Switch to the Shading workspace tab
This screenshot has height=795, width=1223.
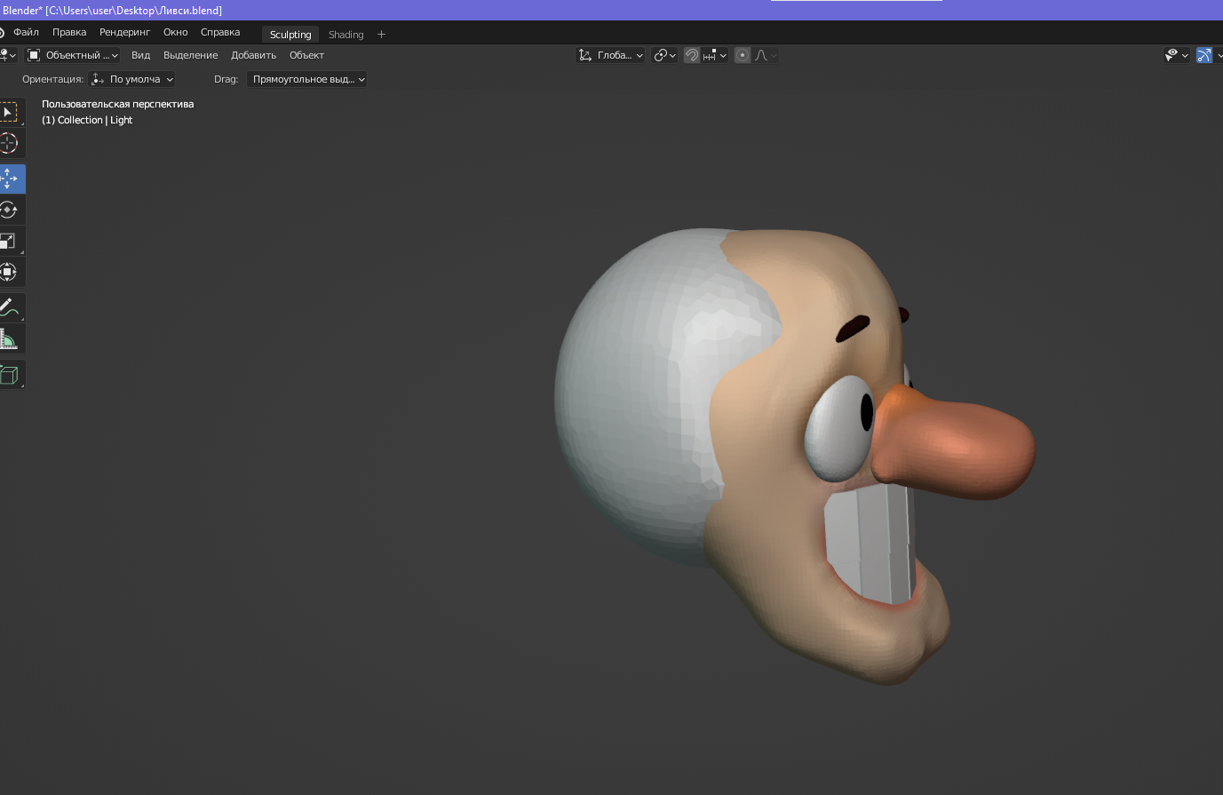point(345,35)
